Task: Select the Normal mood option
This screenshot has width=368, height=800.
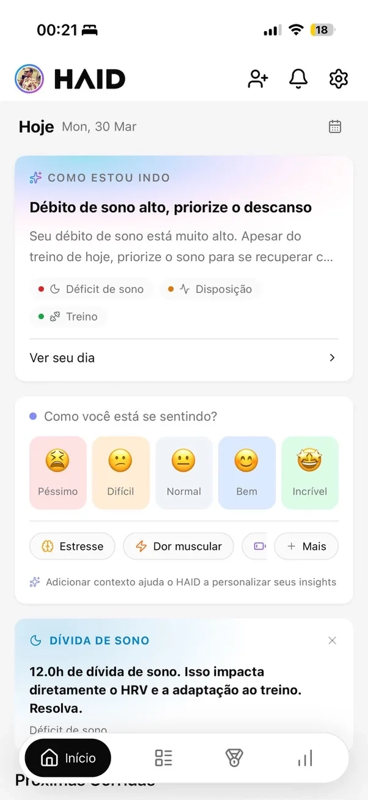Action: (183, 473)
